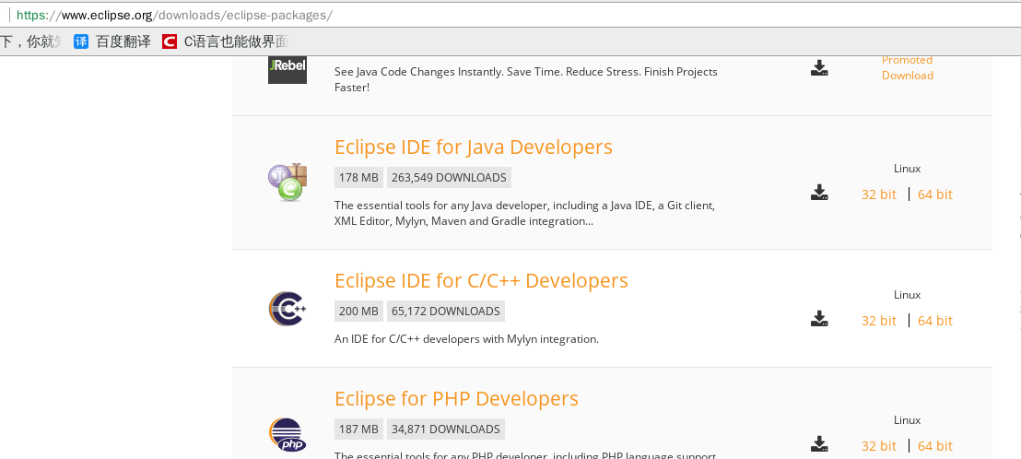Screen dimensions: 1021x459
Task: Open the red C bookmark icon
Action: coord(170,41)
